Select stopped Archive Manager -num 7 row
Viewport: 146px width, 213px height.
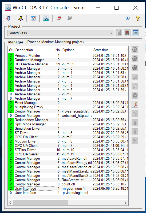click(x=68, y=99)
